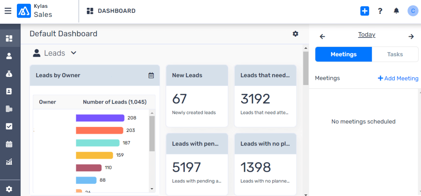The width and height of the screenshot is (421, 196).
Task: Open Meetings from the calendar sidebar icon
Action: (x=9, y=144)
